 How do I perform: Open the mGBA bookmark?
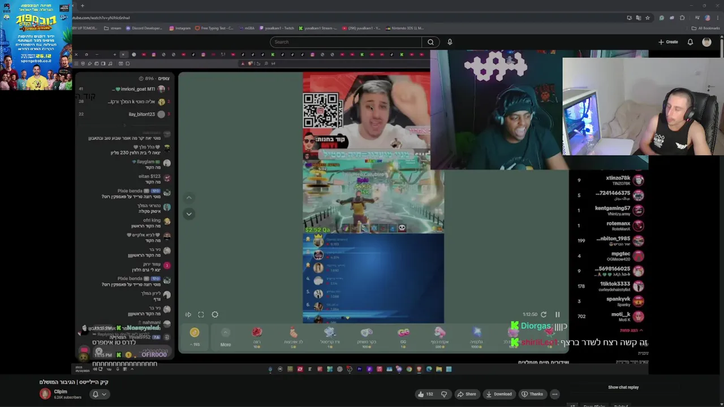(x=247, y=28)
